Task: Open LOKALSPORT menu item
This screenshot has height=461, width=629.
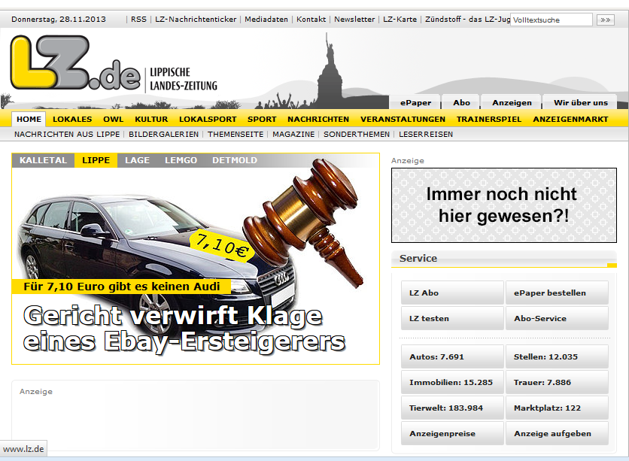Action: 208,119
